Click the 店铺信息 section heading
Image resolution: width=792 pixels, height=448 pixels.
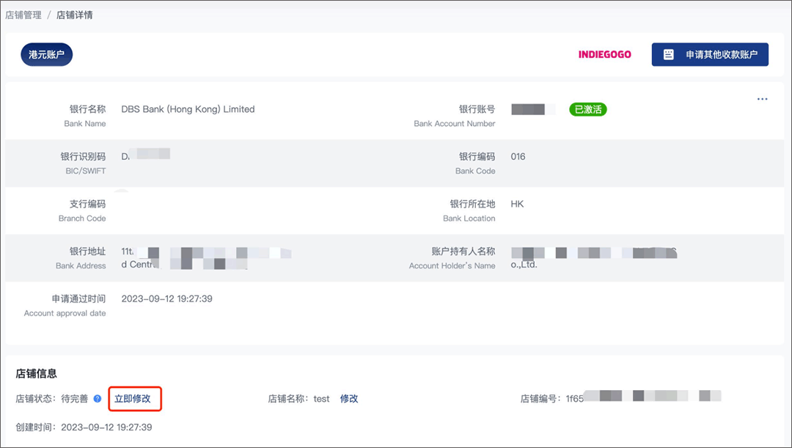(37, 373)
